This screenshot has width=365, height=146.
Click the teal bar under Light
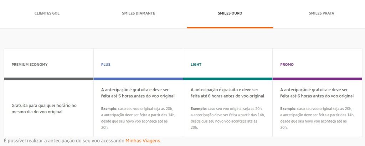point(228,79)
